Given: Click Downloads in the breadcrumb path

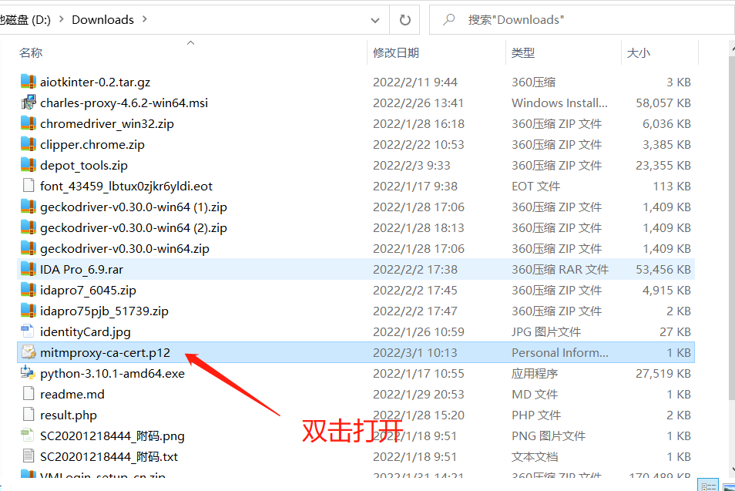Looking at the screenshot, I should coord(102,20).
